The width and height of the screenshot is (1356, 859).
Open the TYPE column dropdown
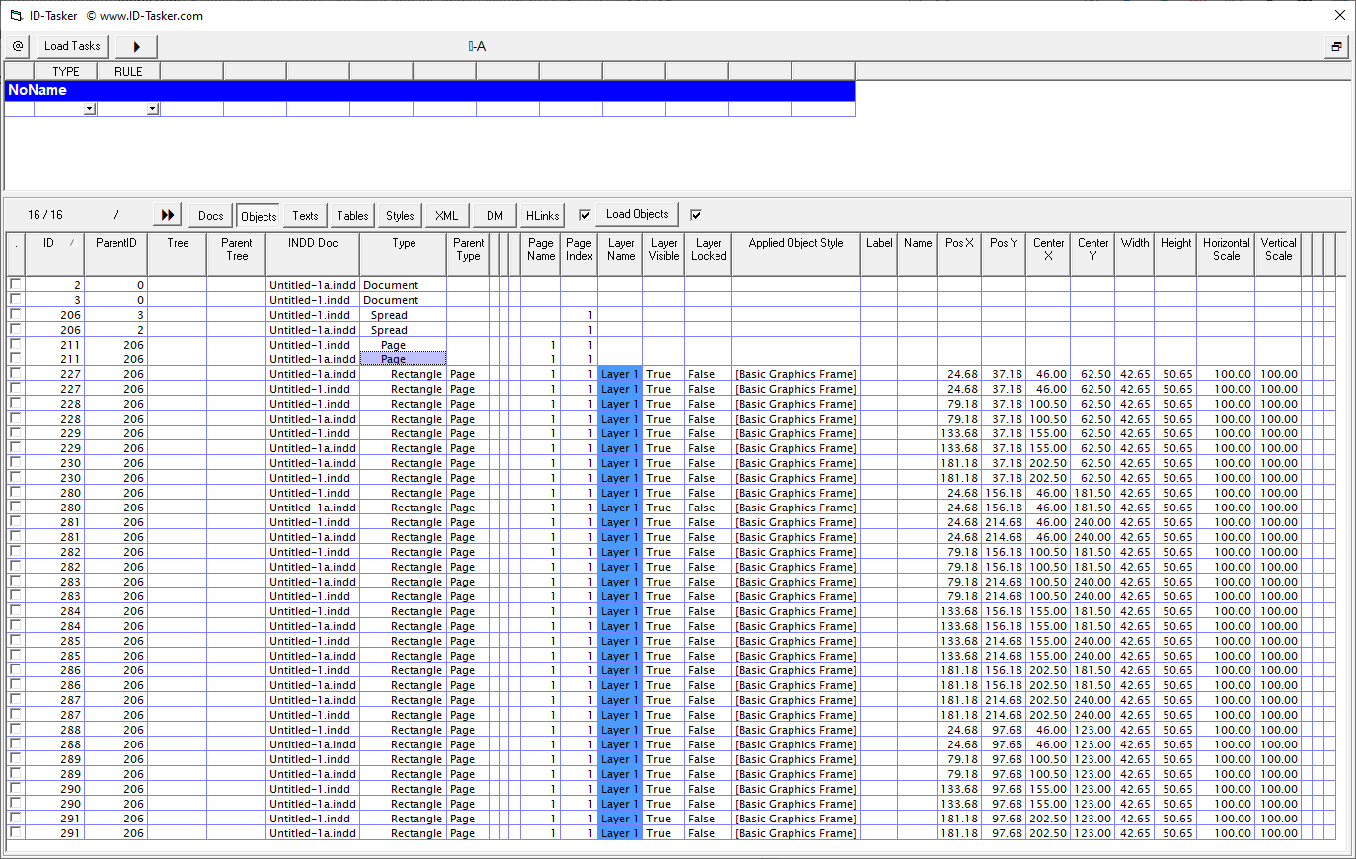[89, 108]
